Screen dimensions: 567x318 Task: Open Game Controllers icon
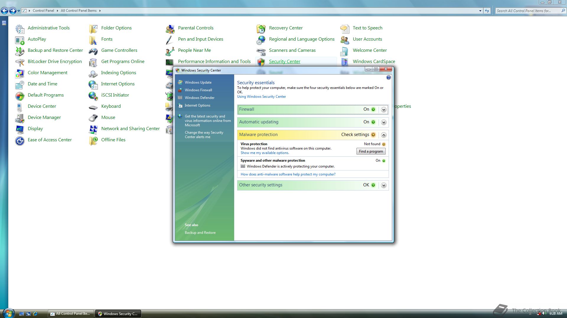(x=93, y=51)
